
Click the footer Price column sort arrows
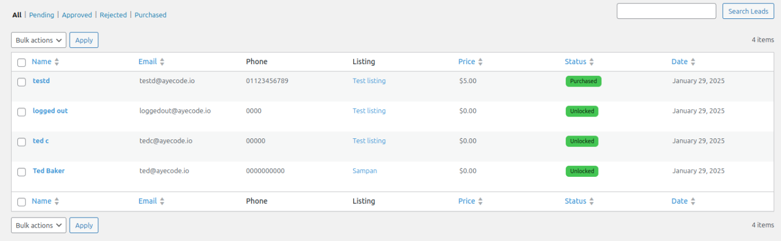pyautogui.click(x=480, y=201)
